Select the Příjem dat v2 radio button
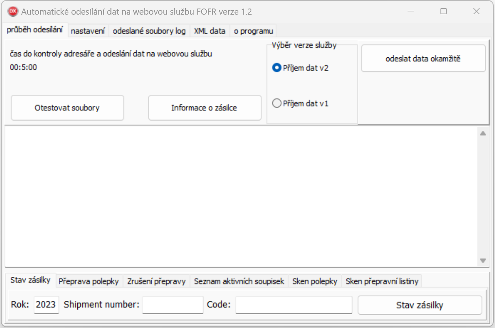 coord(277,68)
